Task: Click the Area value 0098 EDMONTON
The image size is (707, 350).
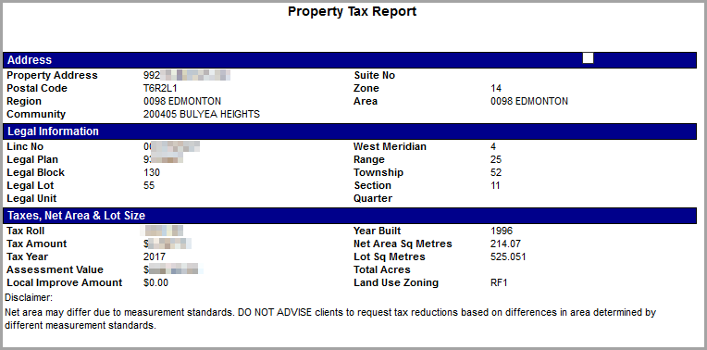Action: [x=529, y=102]
